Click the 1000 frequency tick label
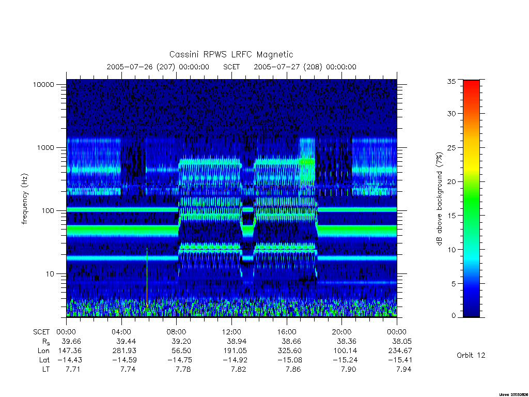 45,147
